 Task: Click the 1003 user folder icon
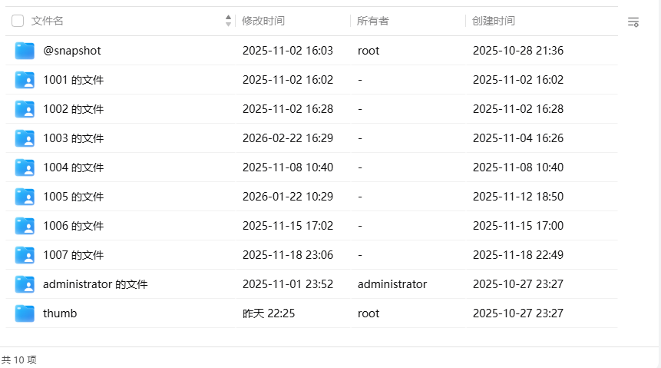pos(25,138)
